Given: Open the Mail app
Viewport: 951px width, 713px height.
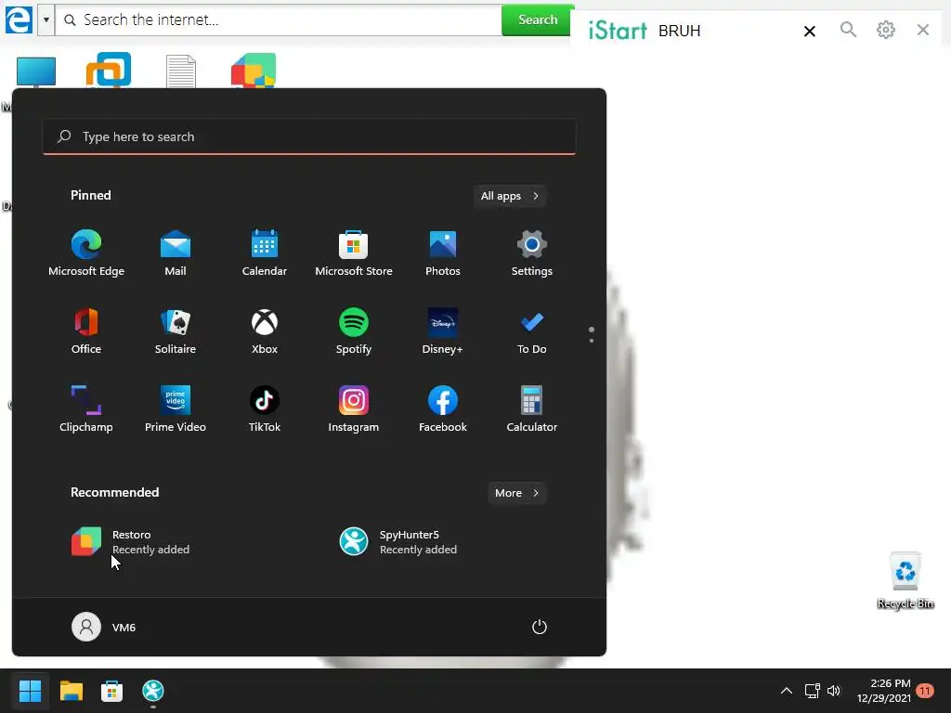Looking at the screenshot, I should click(x=176, y=253).
